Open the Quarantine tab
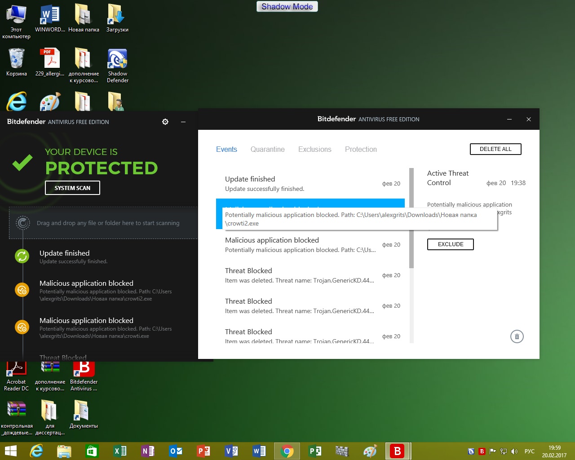 point(268,150)
